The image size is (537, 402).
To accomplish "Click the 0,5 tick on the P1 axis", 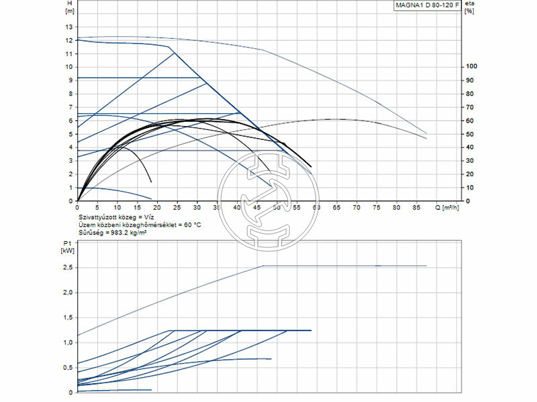I will 67,367.
